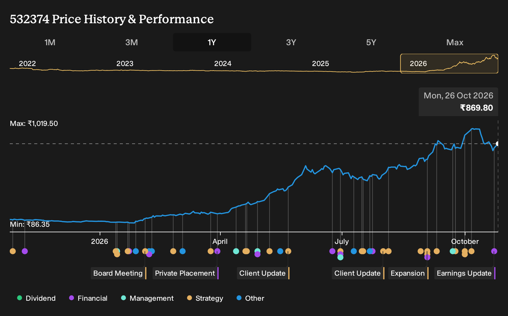Click the purple dot above Expansion label
This screenshot has width=508, height=316.
(427, 257)
